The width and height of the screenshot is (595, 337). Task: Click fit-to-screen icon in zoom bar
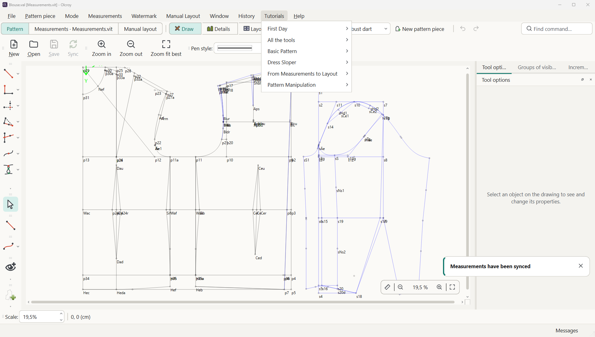[x=452, y=287]
